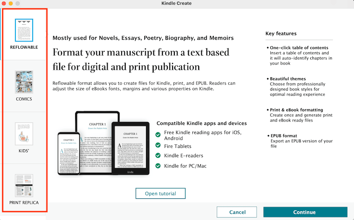
Task: Click the KIDS' label in sidebar
Action: click(x=24, y=151)
